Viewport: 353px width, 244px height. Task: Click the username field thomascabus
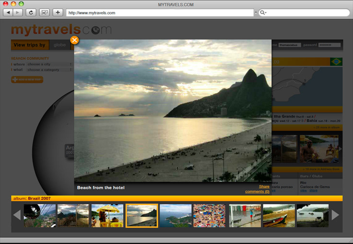coord(290,45)
